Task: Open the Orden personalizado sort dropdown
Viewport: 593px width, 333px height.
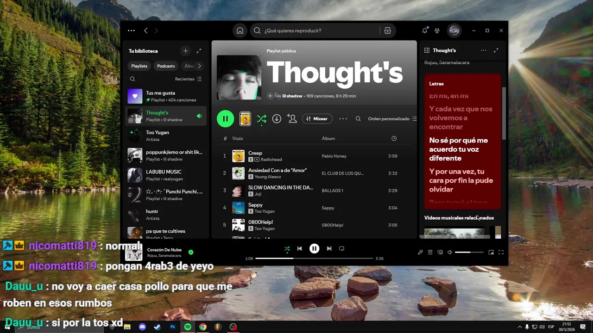Action: [392, 119]
